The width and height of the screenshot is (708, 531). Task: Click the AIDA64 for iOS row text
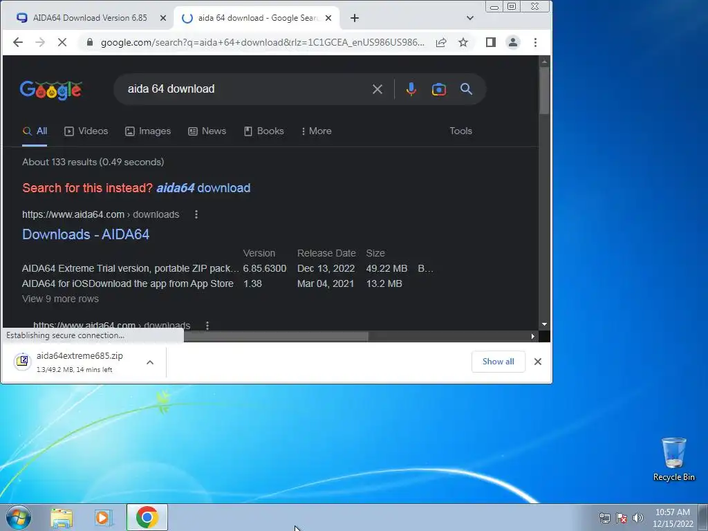click(128, 283)
